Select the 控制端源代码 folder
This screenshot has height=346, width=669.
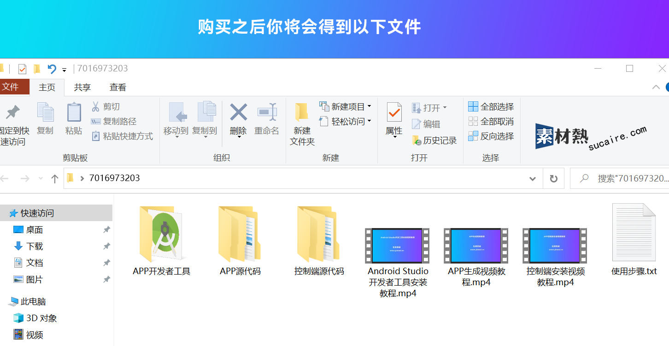coord(319,241)
